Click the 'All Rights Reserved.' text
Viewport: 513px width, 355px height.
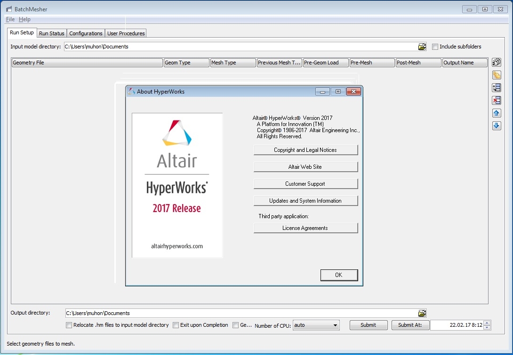280,137
